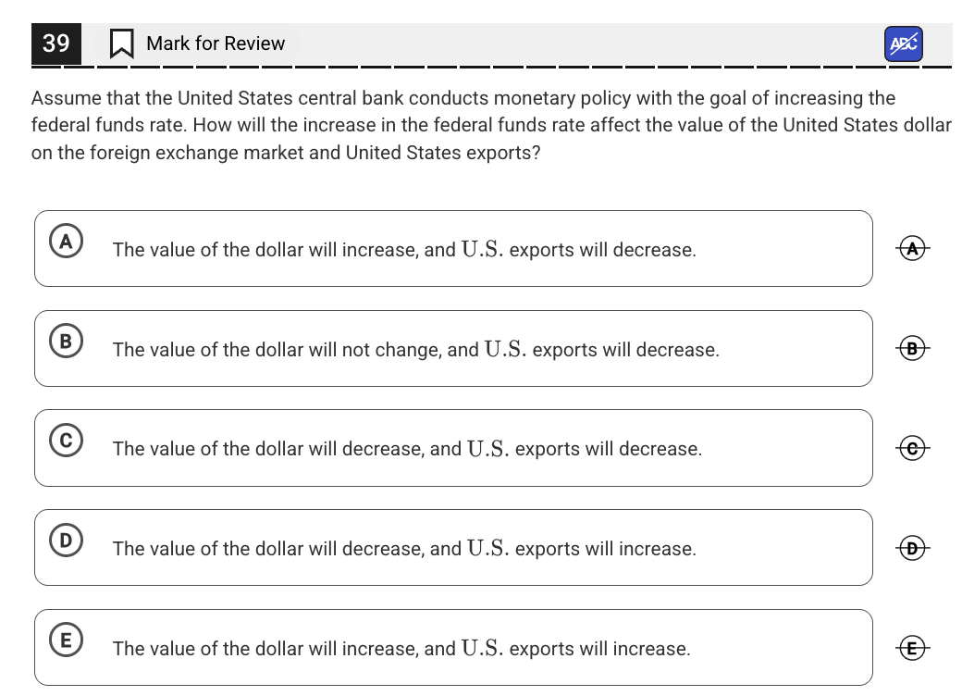
Task: Select radio bubble D
Action: click(x=65, y=540)
